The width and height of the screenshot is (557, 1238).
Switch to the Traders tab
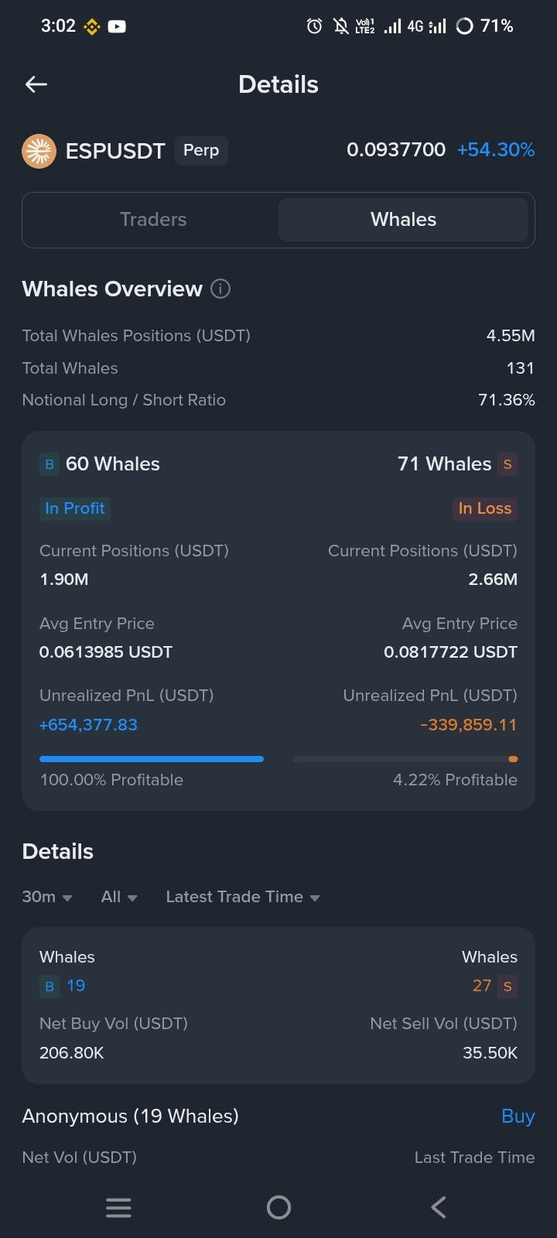tap(153, 220)
